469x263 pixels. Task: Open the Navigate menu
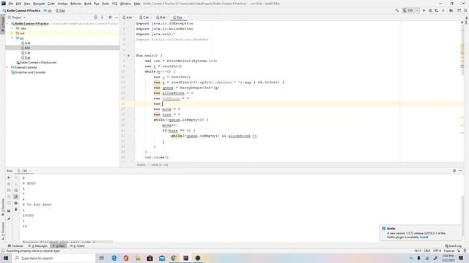39,4
